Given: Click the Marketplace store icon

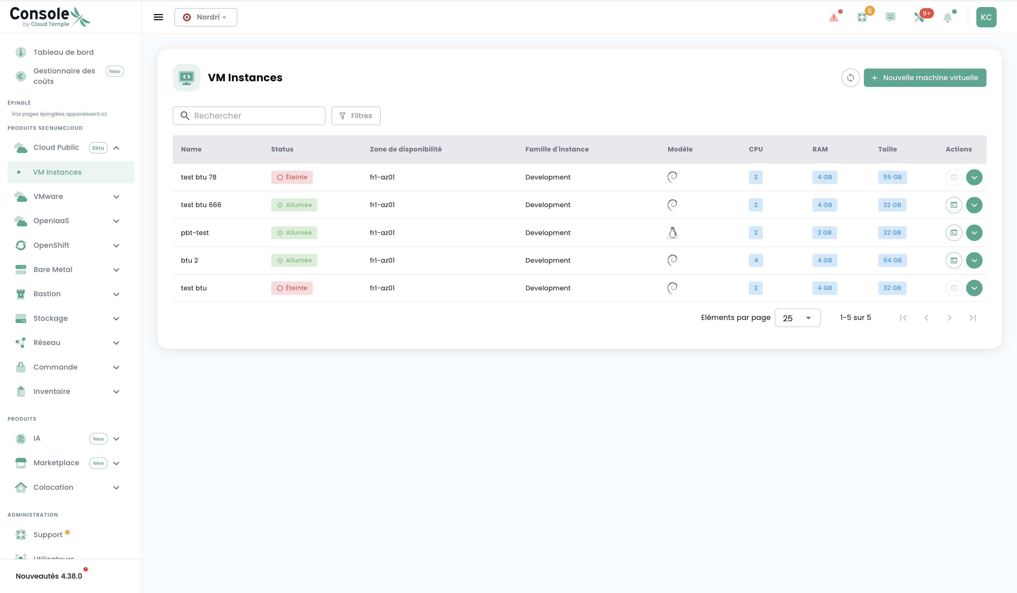Looking at the screenshot, I should (x=21, y=463).
